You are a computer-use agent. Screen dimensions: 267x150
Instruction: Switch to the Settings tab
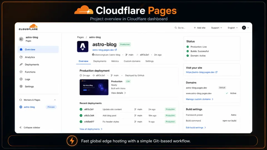[x=150, y=61]
